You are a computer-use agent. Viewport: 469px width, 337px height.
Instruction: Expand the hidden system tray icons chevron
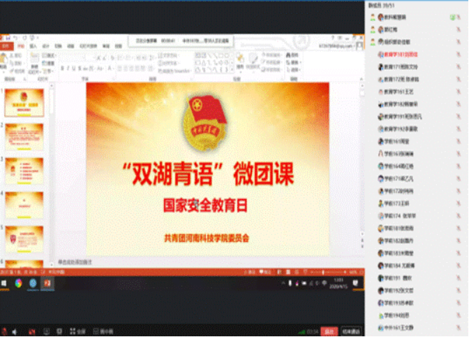coord(283,283)
